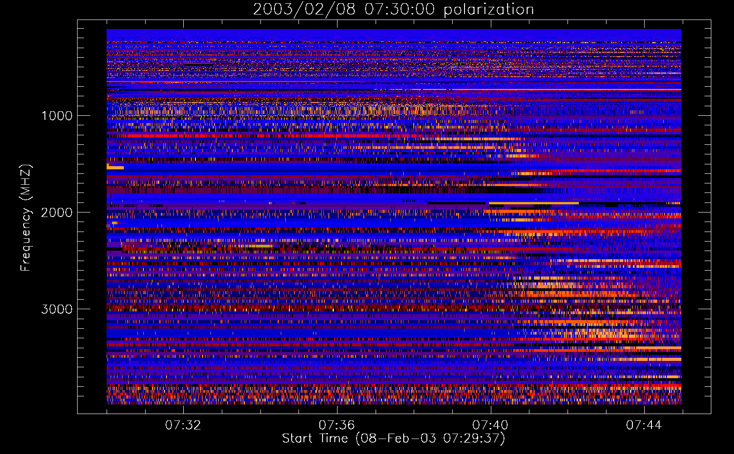
Task: Click the 'Frequency (MHZ)' axis label
Action: (26, 218)
